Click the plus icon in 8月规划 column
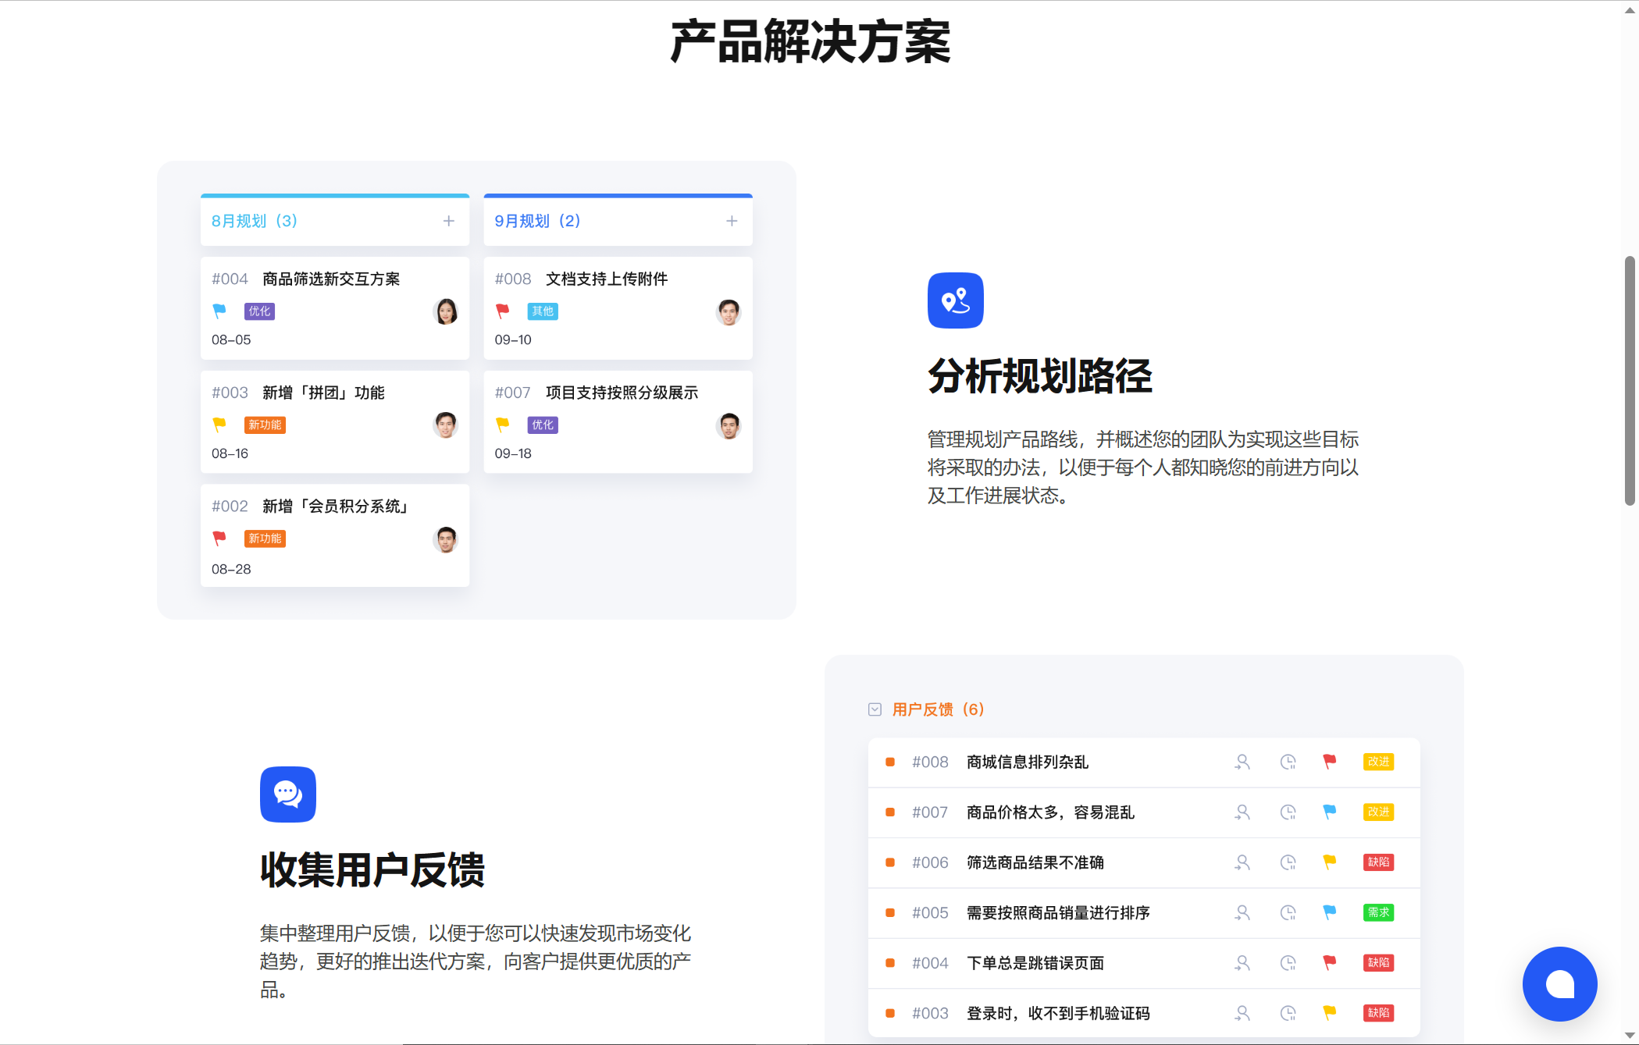The height and width of the screenshot is (1045, 1639). point(449,221)
